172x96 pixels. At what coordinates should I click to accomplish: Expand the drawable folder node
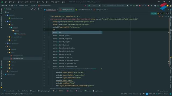8,49
